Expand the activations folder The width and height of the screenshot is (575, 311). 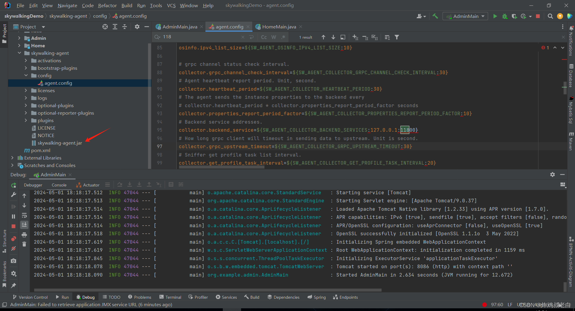(x=26, y=60)
